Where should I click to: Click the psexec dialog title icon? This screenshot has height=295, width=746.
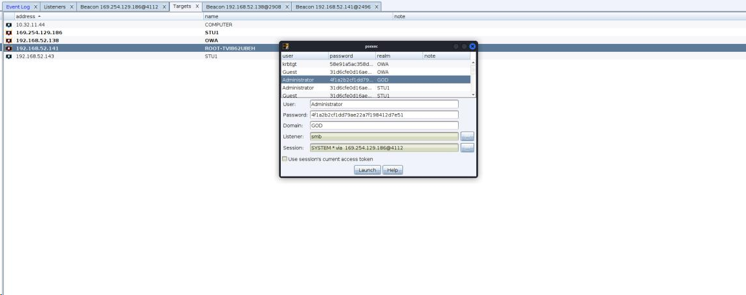[x=285, y=47]
